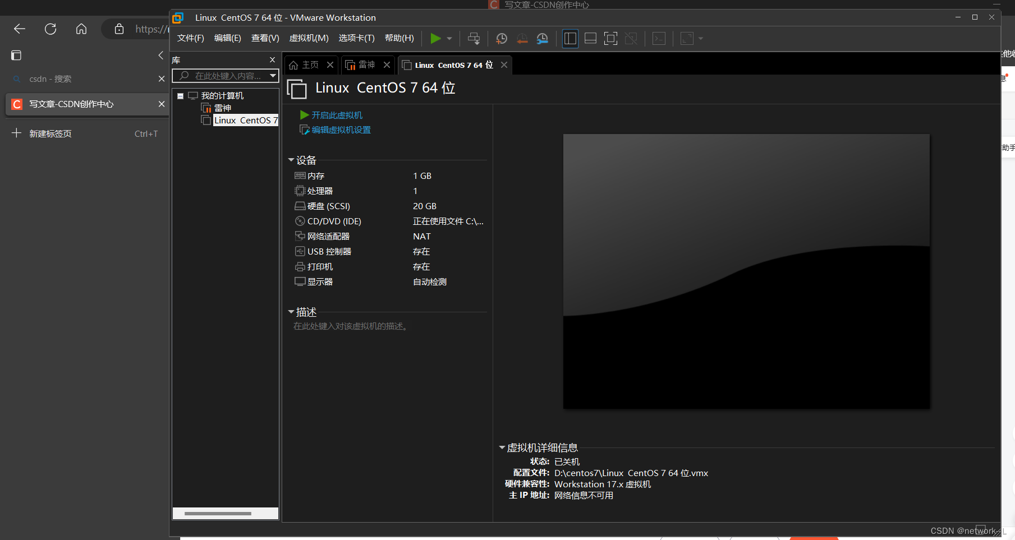Viewport: 1015px width, 540px height.
Task: Open the 选项卡(T) menu
Action: 356,38
